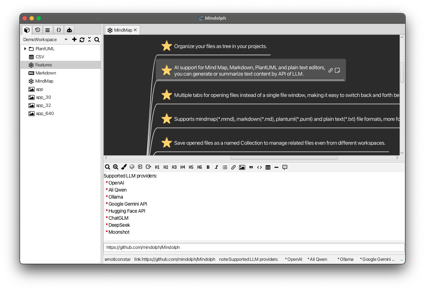Click the zoom-in search icon in note toolbar
Screen dimensions: 425x290
(115, 167)
